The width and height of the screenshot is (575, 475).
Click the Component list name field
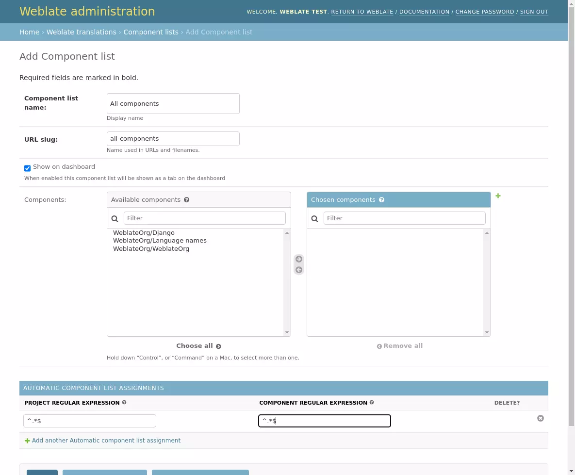pyautogui.click(x=173, y=103)
